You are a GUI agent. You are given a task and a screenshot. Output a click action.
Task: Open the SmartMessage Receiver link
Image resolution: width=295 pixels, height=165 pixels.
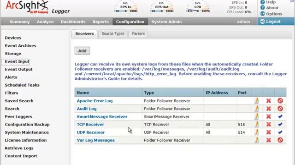point(102,116)
